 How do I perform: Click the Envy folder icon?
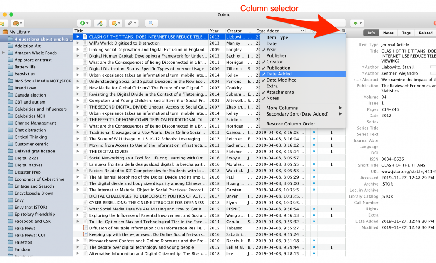tap(10, 200)
